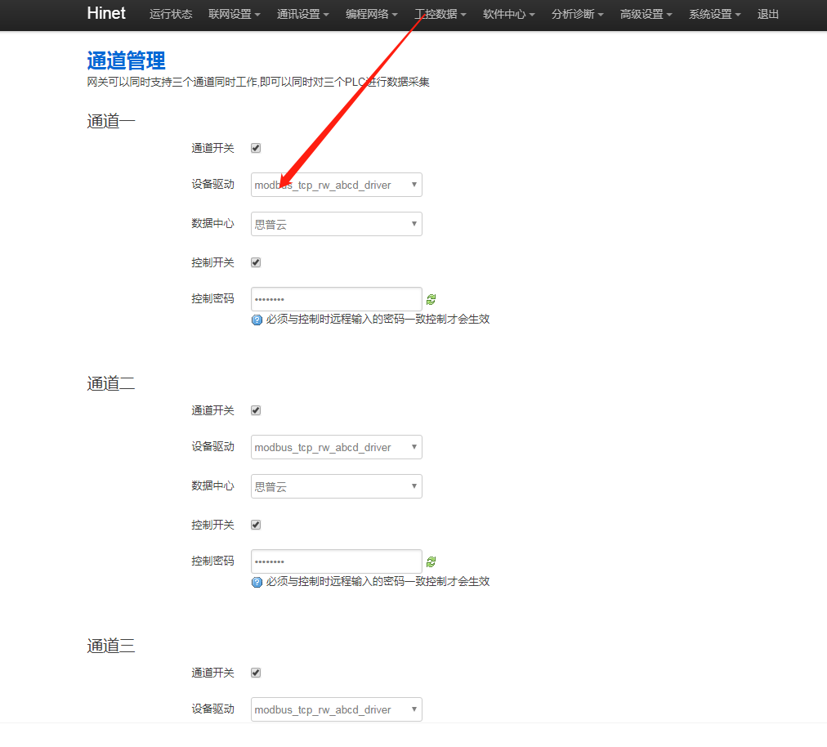Expand the 设备驱动 dropdown in 通道二

click(x=336, y=448)
